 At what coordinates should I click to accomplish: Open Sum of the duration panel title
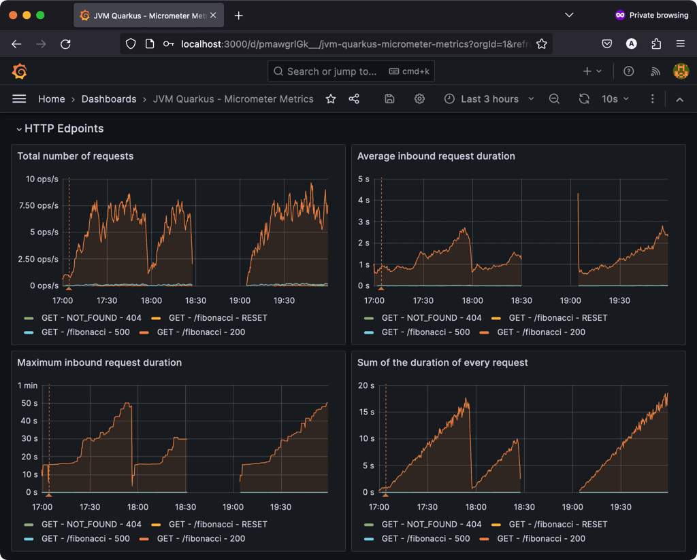click(442, 362)
